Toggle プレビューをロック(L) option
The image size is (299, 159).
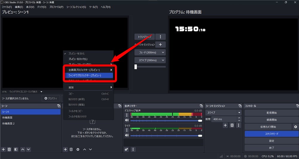tap(89, 59)
